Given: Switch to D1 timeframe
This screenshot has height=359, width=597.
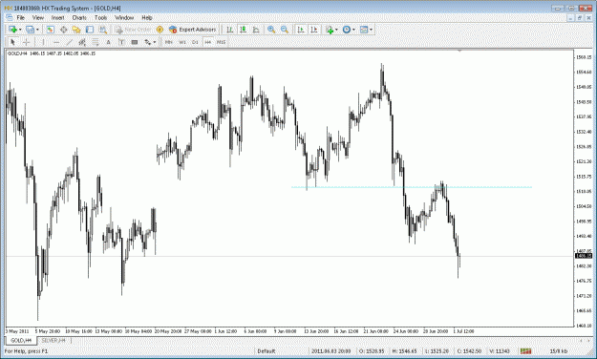Looking at the screenshot, I should [x=195, y=42].
